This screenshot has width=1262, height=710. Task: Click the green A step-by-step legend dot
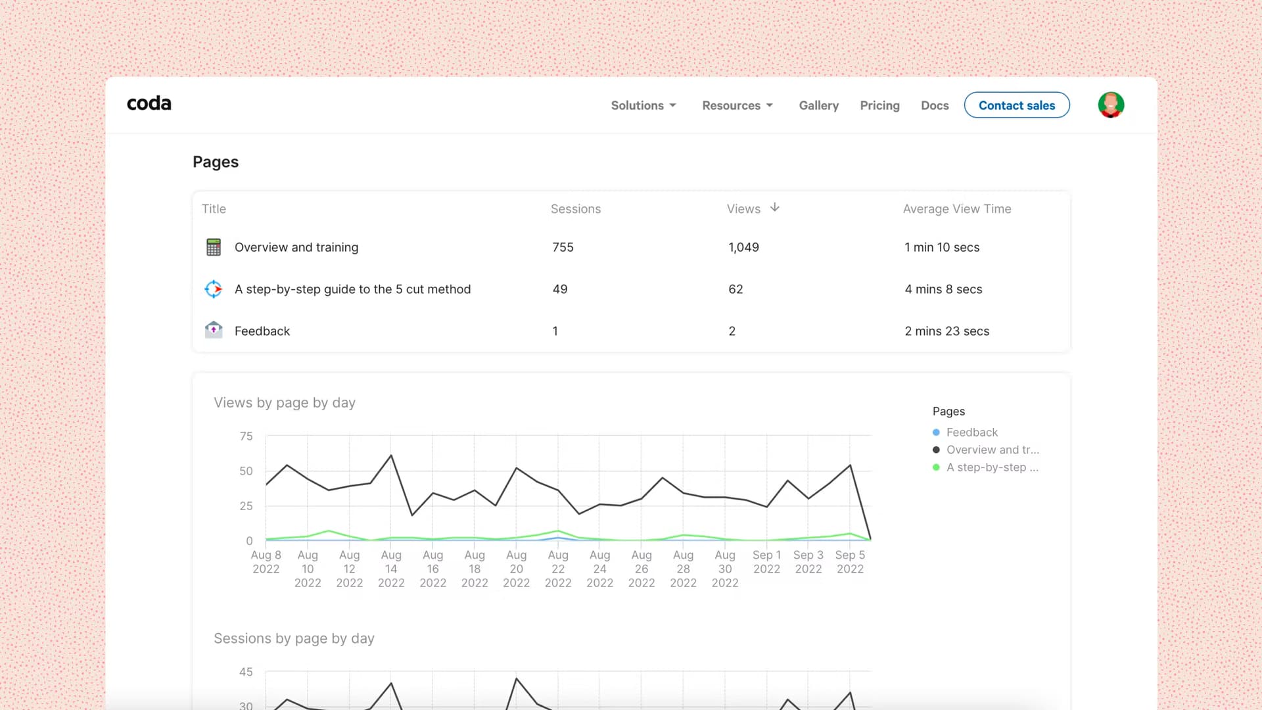(936, 467)
